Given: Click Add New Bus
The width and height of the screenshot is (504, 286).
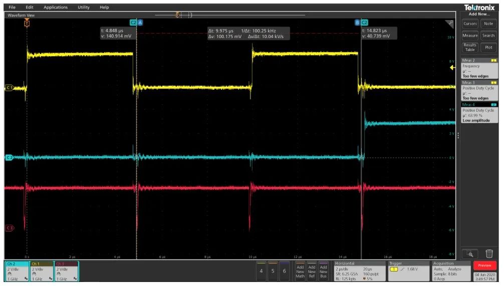Looking at the screenshot, I should click(323, 271).
